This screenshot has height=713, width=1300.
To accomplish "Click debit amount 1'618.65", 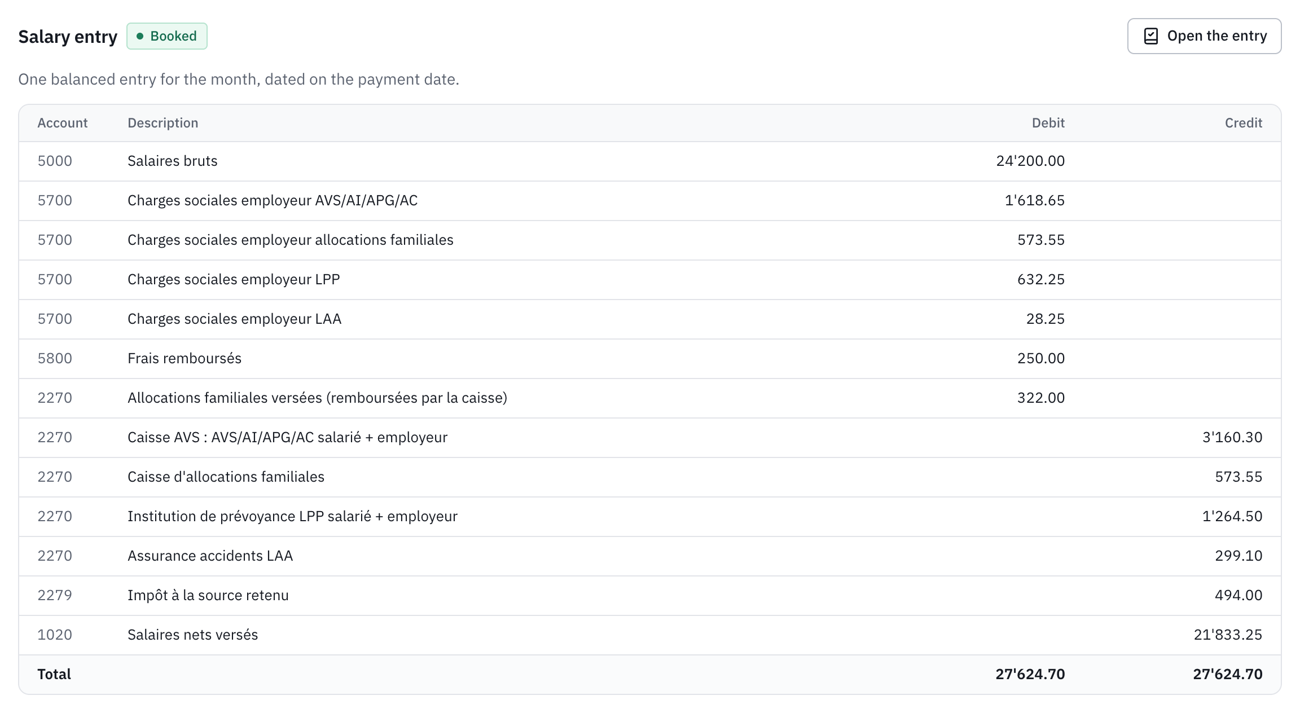I will (x=1035, y=200).
